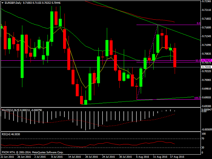This screenshot has width=212, height=159.
Task: Click the 22 Jun 2015 date label
Action: point(7,157)
